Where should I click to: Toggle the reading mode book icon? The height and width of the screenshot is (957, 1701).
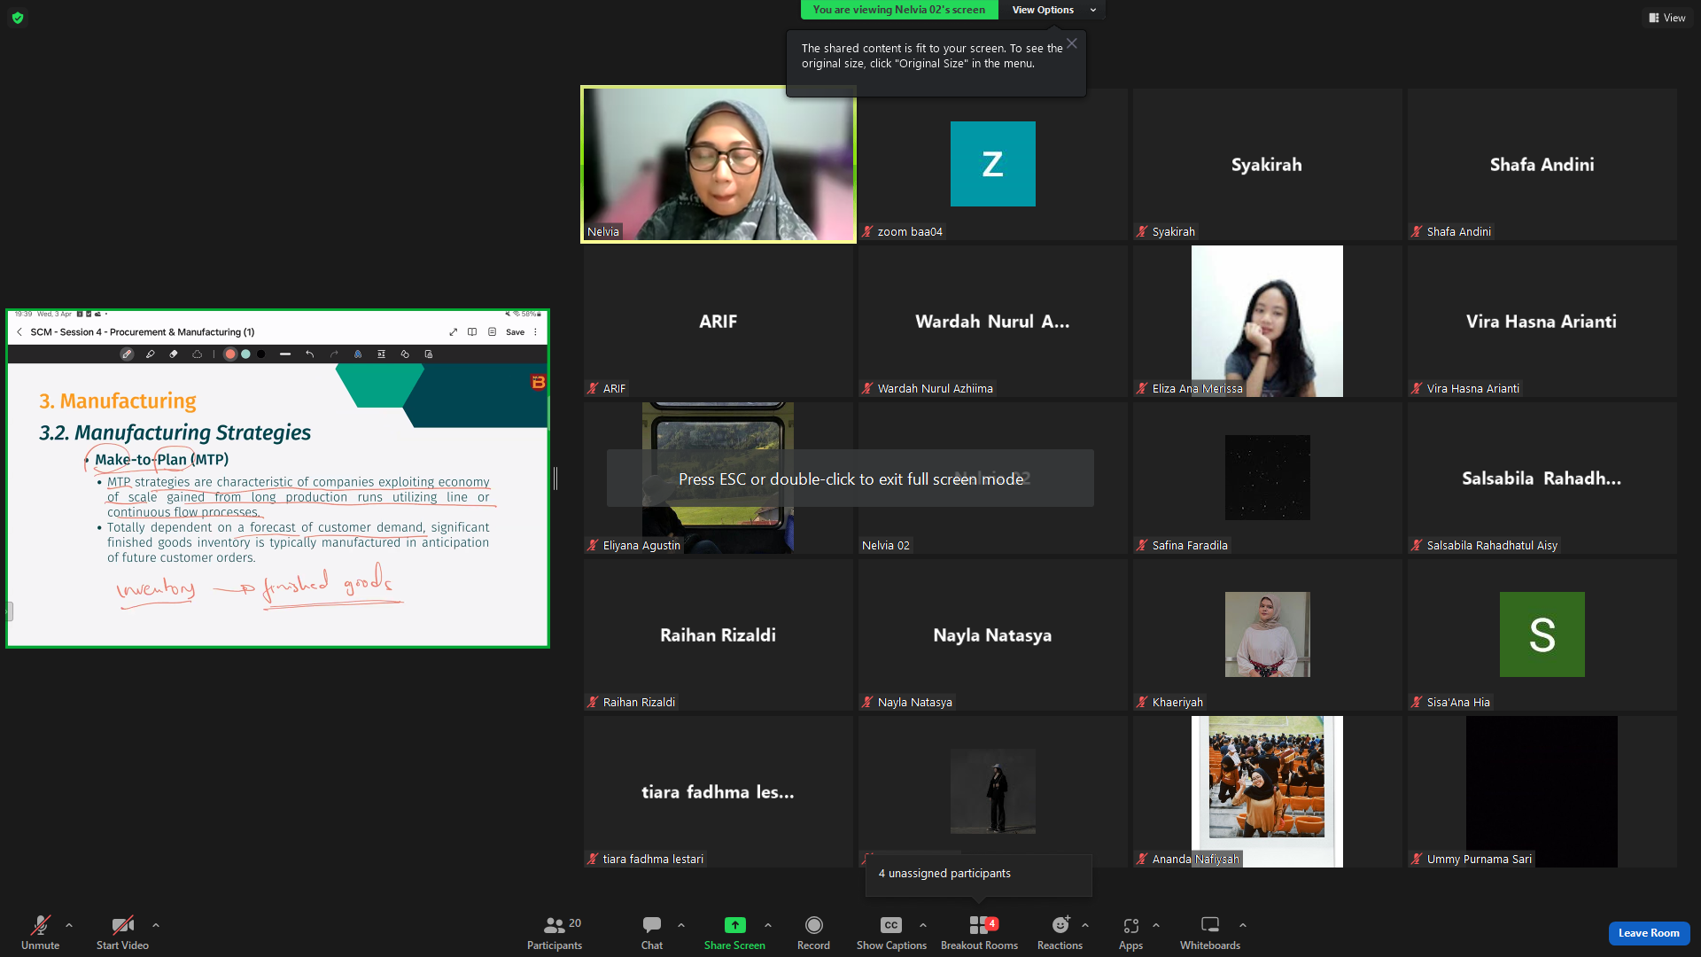click(x=472, y=332)
